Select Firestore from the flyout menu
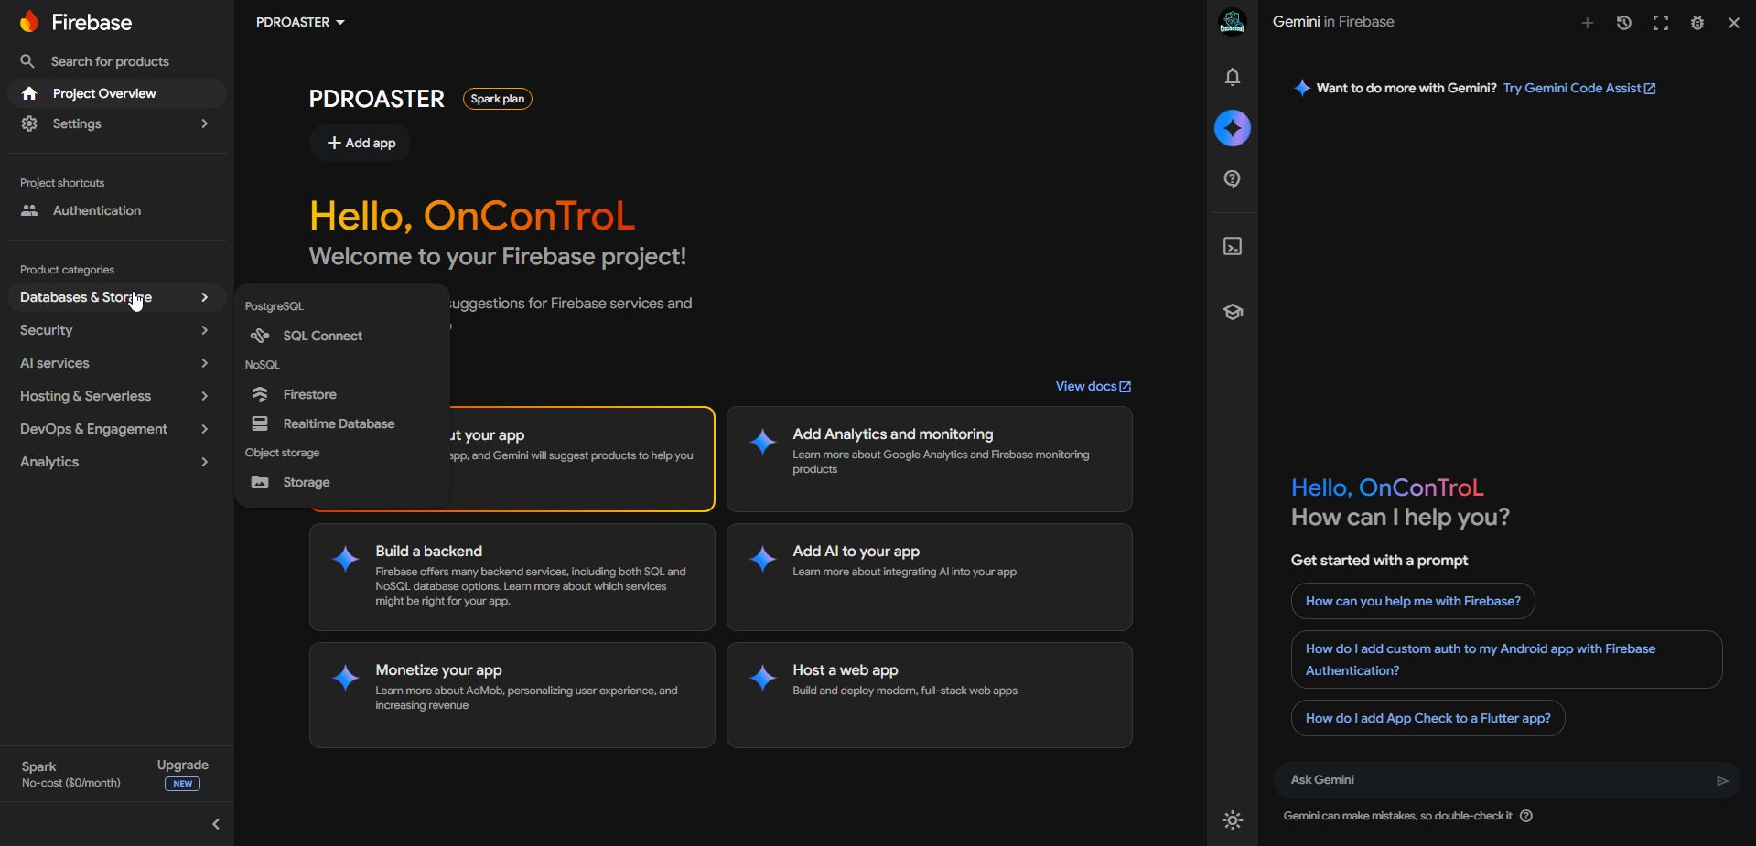 342,394
